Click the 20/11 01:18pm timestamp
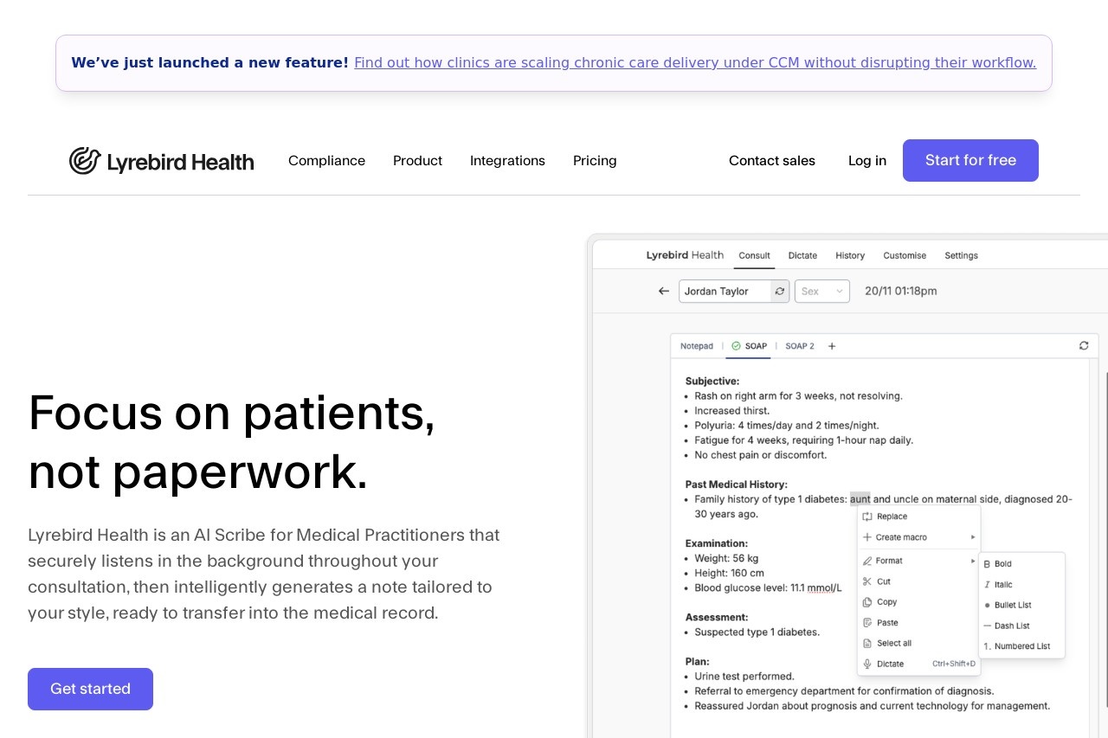The height and width of the screenshot is (738, 1108). tap(900, 292)
